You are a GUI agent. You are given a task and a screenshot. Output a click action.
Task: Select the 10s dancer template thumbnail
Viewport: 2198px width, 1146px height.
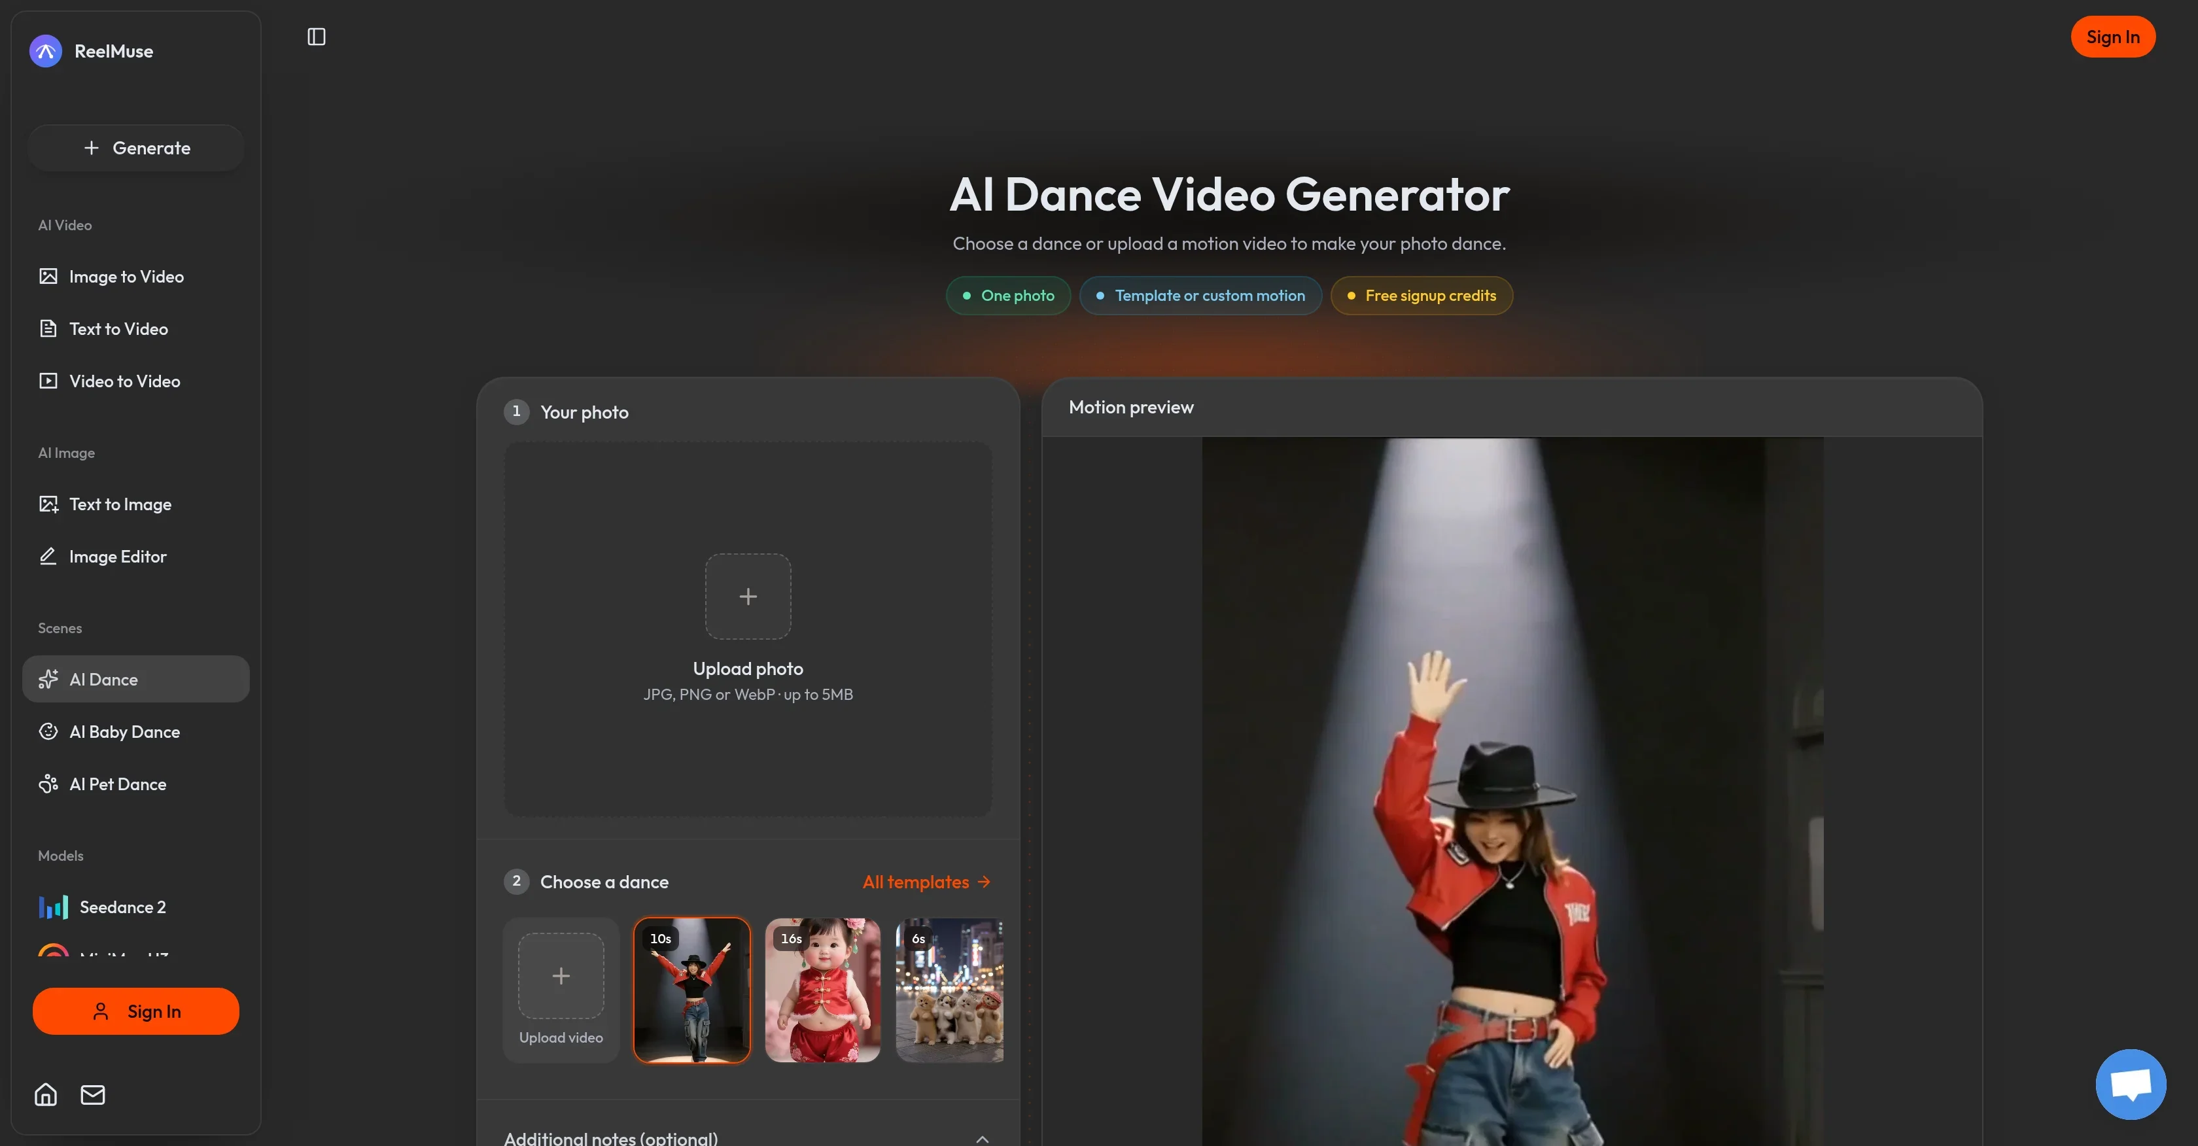pyautogui.click(x=692, y=990)
